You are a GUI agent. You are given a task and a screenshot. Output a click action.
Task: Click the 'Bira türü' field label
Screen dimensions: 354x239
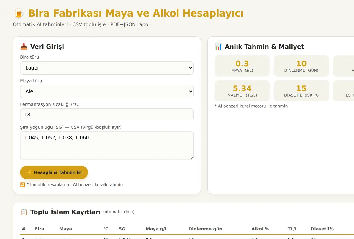pyautogui.click(x=29, y=57)
